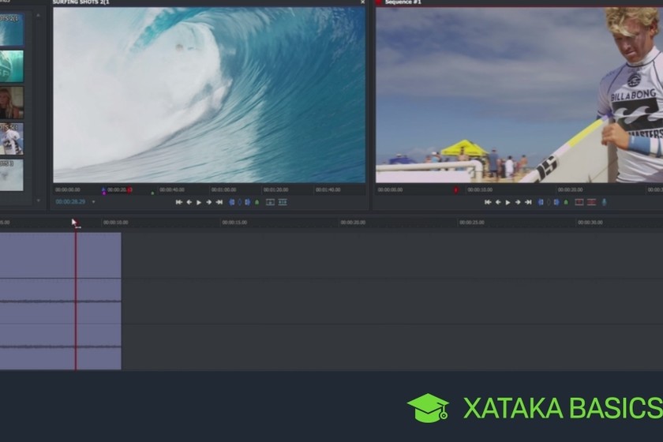Select the second audio track clip with waveform
This screenshot has height=442, width=663.
61,346
